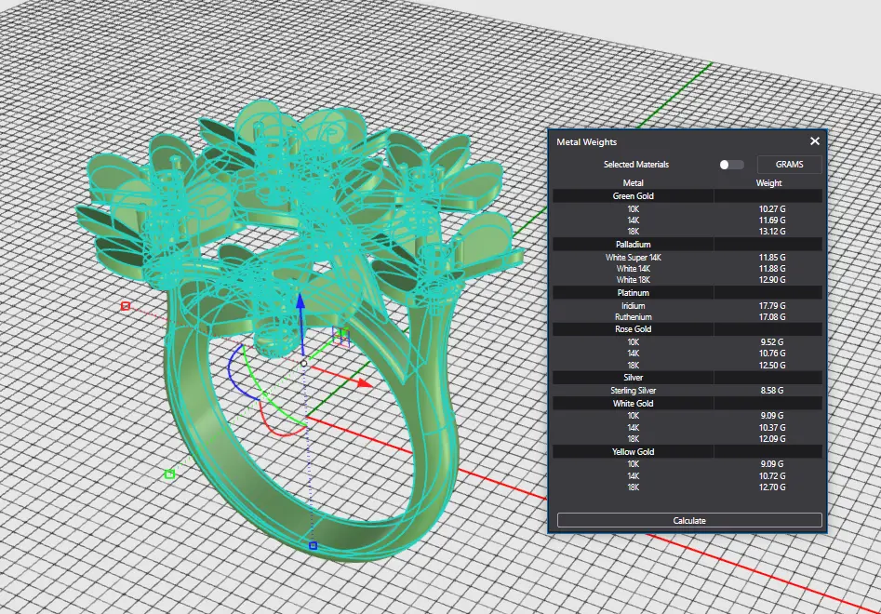881x614 pixels.
Task: Click the blue Z-axis move arrow
Action: 300,303
